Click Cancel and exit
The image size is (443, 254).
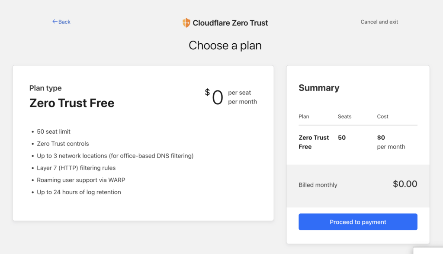pos(379,22)
